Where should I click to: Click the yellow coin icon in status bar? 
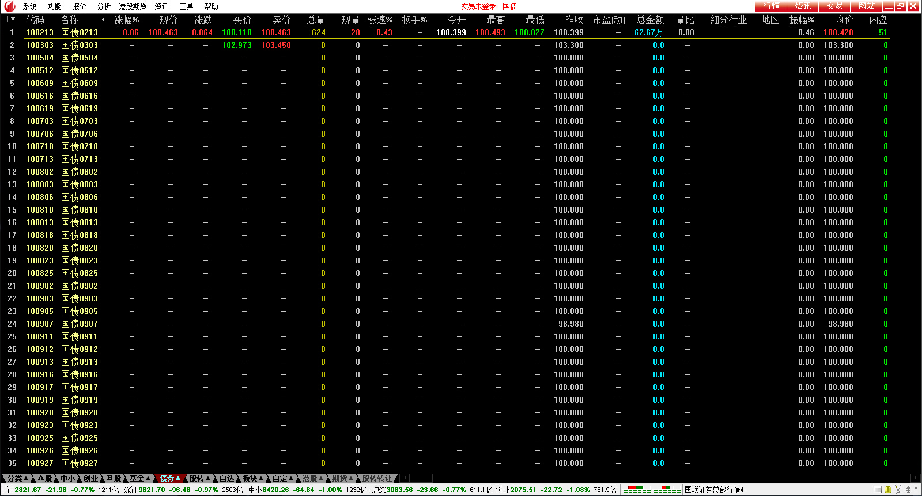[888, 490]
